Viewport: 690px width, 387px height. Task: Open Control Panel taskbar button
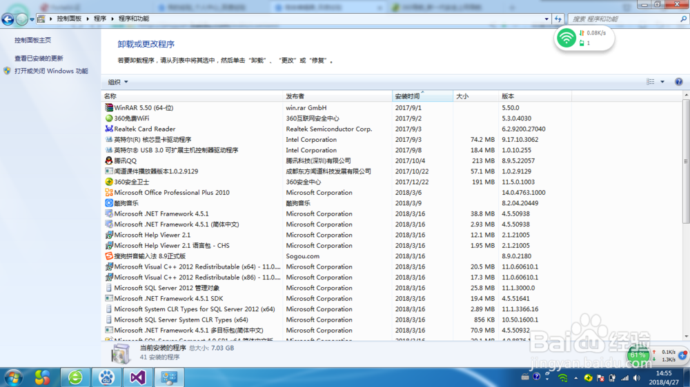click(x=169, y=377)
